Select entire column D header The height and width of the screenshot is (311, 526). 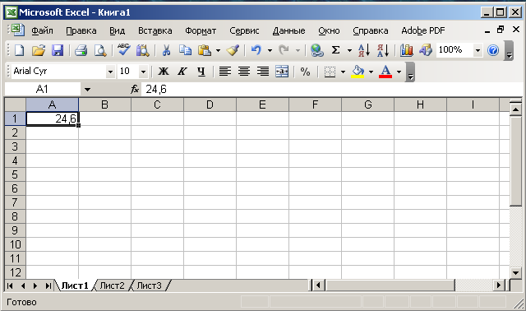(210, 104)
